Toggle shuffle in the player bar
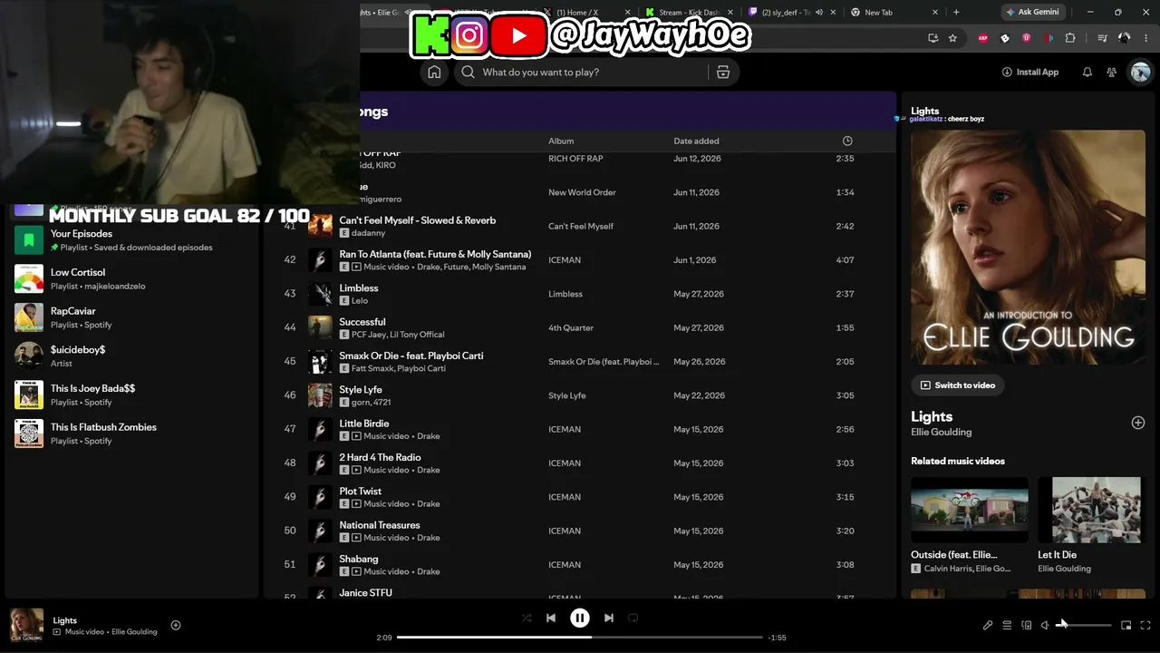1160x653 pixels. tap(527, 618)
